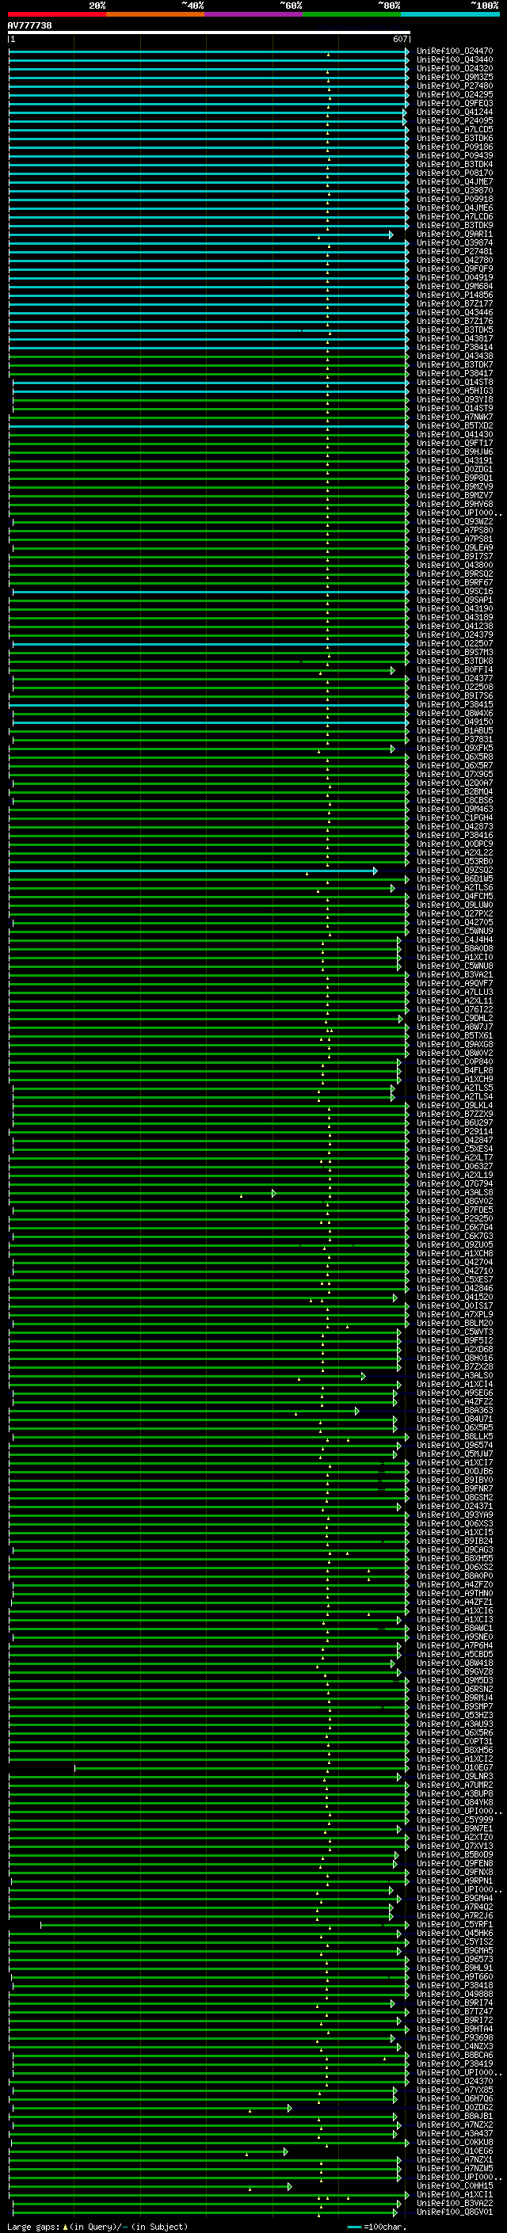Open hit UniRef100_Q43440

455,61
